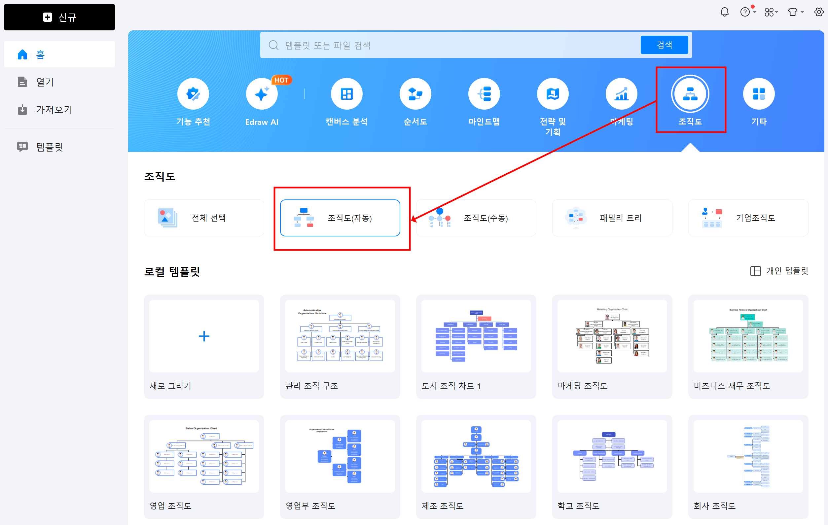Open the 마케팅 조직도 template

click(x=612, y=347)
